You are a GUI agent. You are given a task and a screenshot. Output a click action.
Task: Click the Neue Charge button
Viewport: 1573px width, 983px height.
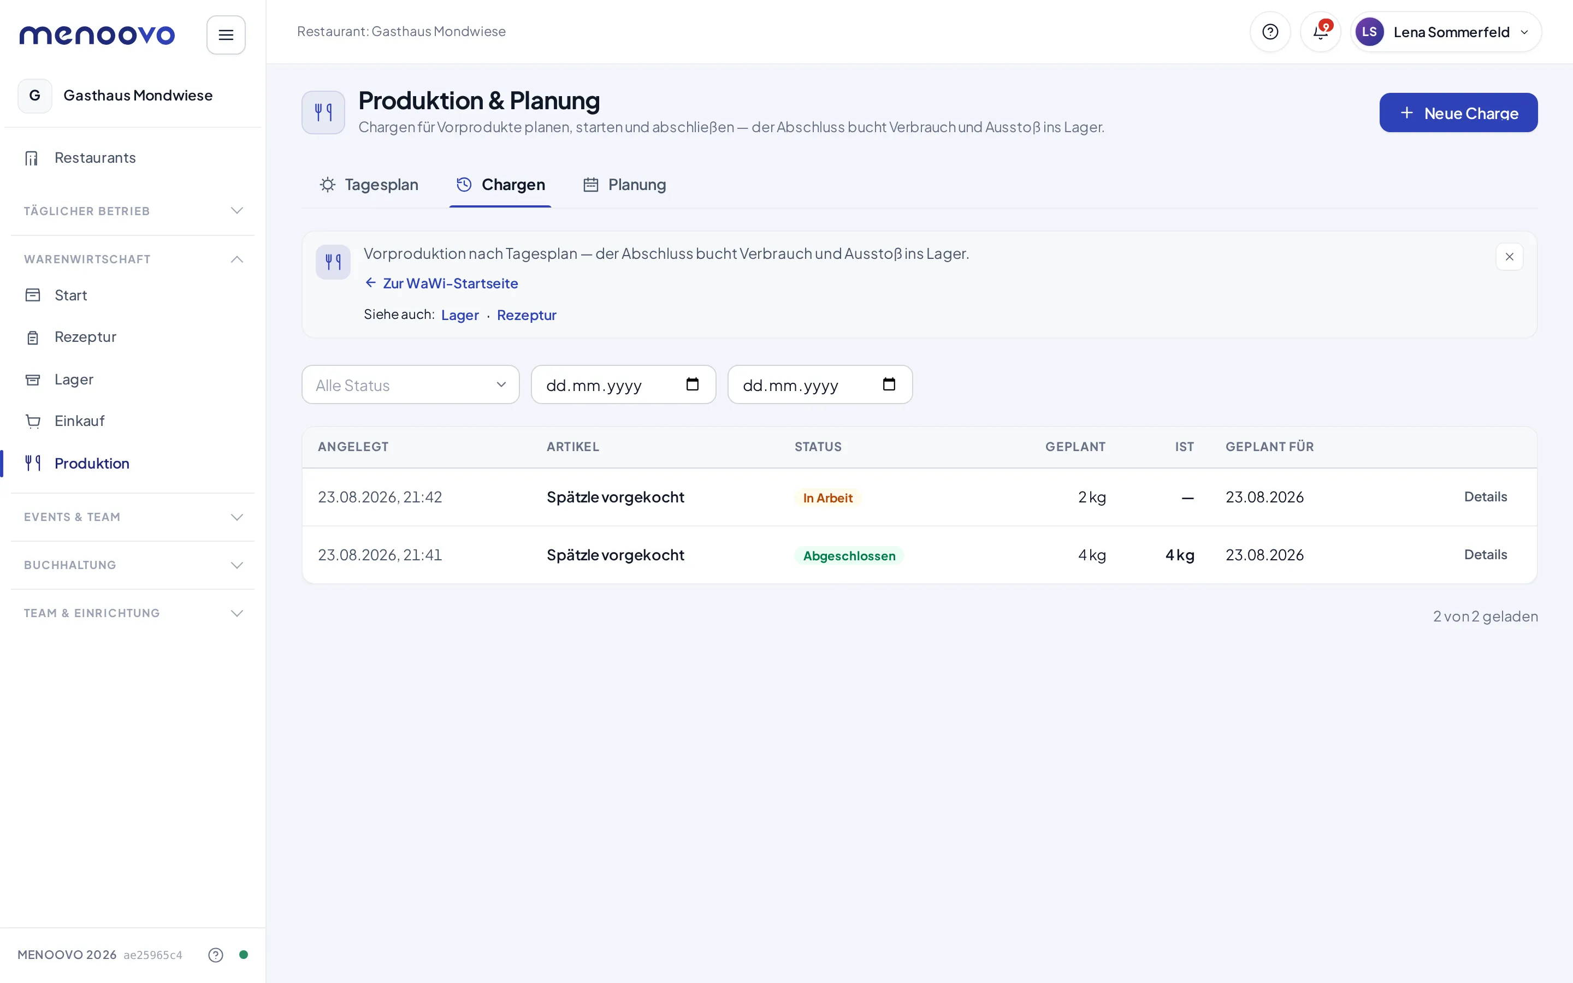1458,112
